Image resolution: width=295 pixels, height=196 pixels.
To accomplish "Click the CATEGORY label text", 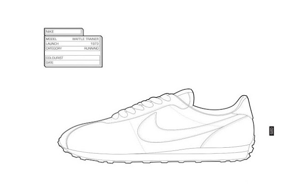I will tap(54, 48).
